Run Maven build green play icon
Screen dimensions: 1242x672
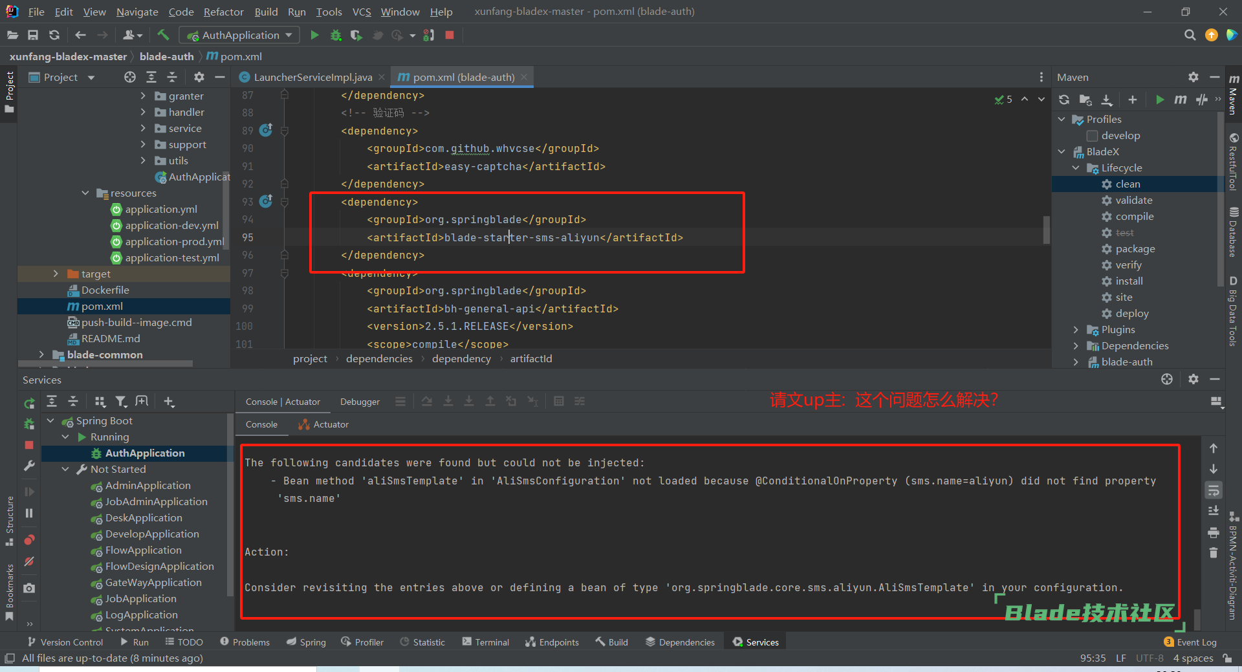pos(1160,99)
